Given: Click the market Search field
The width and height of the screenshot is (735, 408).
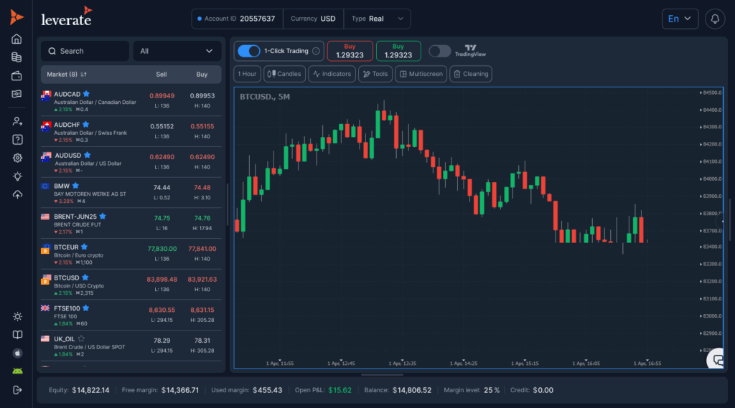Looking at the screenshot, I should coord(85,51).
